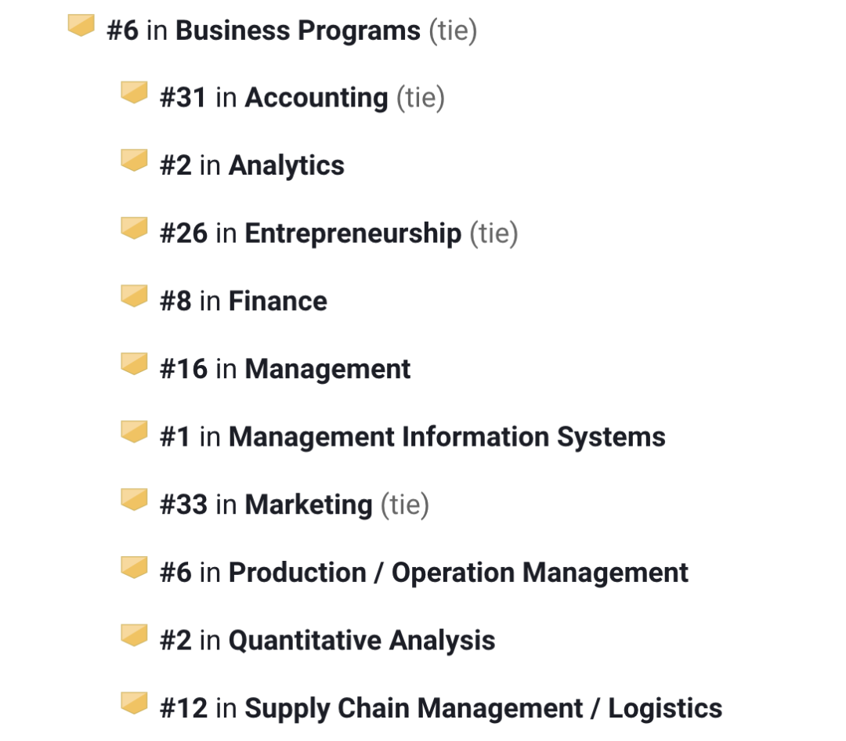Image resolution: width=846 pixels, height=741 pixels.
Task: Click the badge icon next to Marketing
Action: coord(134,500)
